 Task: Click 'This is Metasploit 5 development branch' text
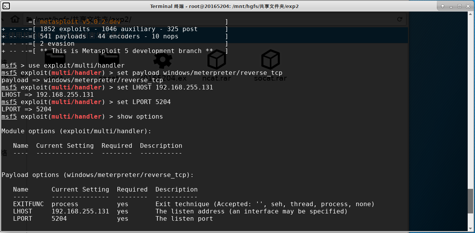(126, 51)
